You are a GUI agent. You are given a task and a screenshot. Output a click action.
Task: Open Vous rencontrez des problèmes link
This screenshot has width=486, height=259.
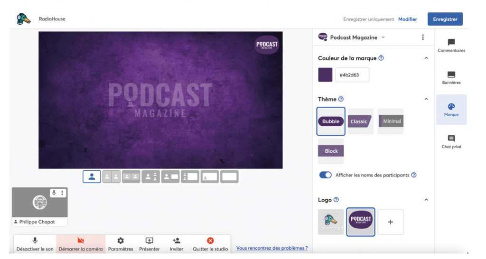(272, 248)
